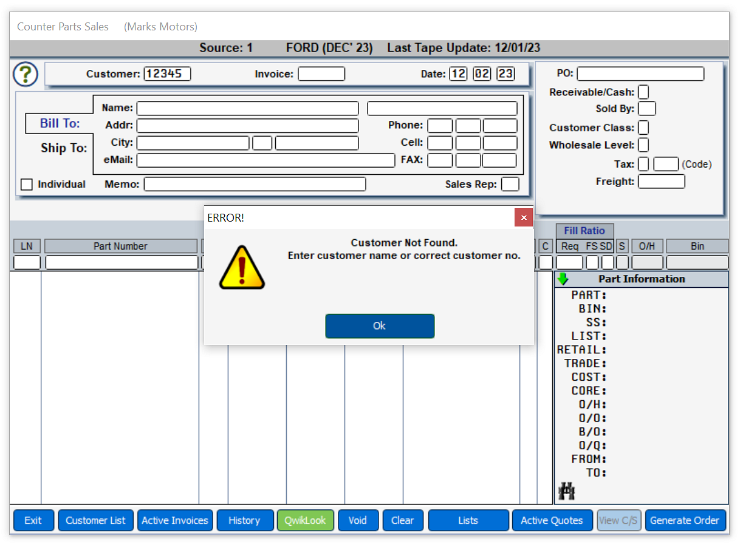Open the Lists button
740x544 pixels.
click(468, 520)
